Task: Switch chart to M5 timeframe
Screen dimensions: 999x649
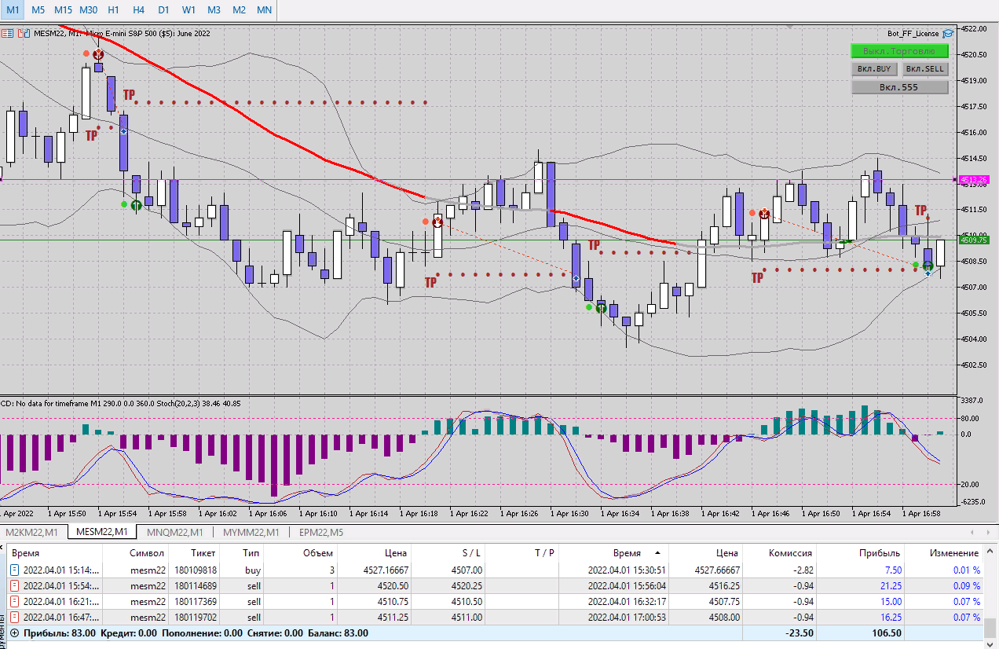Action: pyautogui.click(x=38, y=9)
